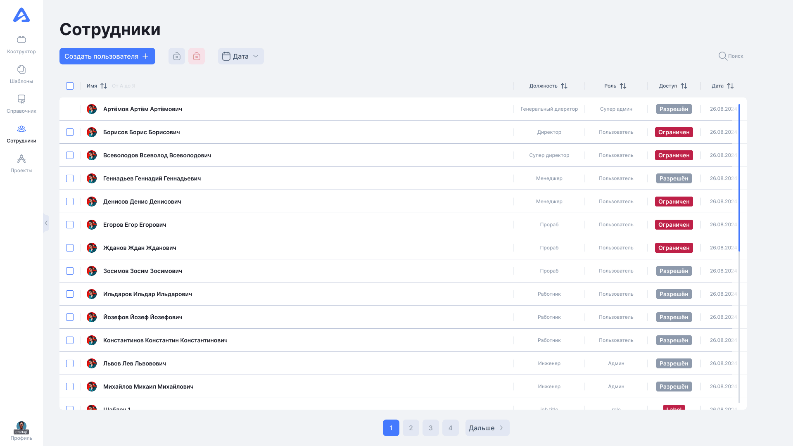The width and height of the screenshot is (793, 446).
Task: Sort by Должность column arrows
Action: click(x=564, y=86)
